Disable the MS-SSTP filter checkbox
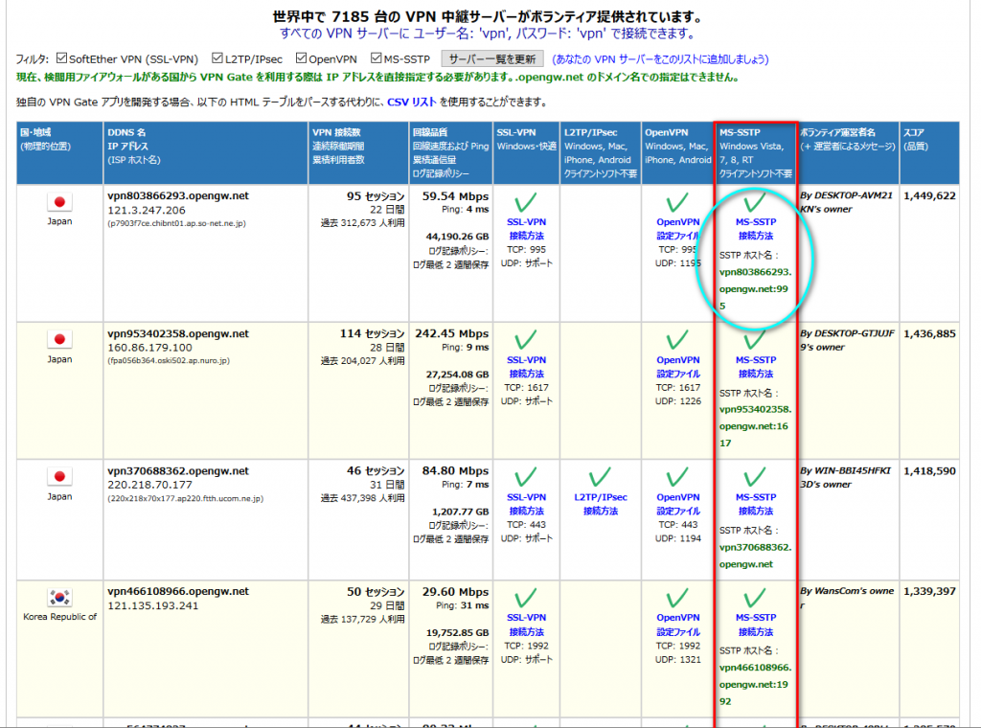The width and height of the screenshot is (981, 728). (376, 59)
